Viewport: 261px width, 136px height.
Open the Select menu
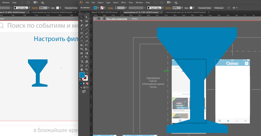pos(116,3)
